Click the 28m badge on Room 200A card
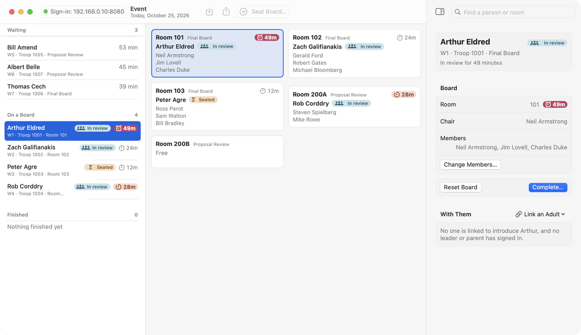Screen dimensions: 581x335 (x=404, y=95)
